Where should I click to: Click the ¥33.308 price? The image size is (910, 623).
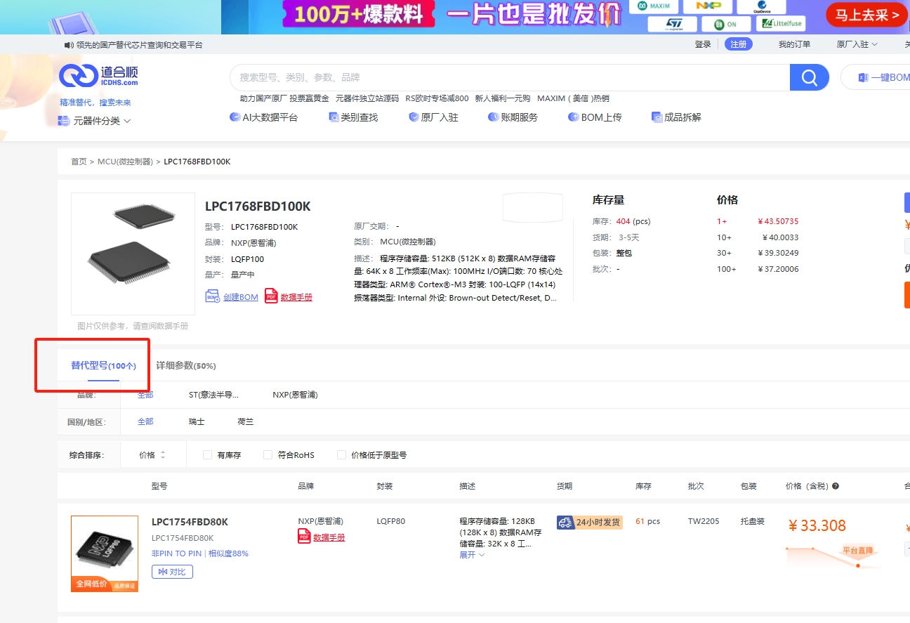(817, 525)
